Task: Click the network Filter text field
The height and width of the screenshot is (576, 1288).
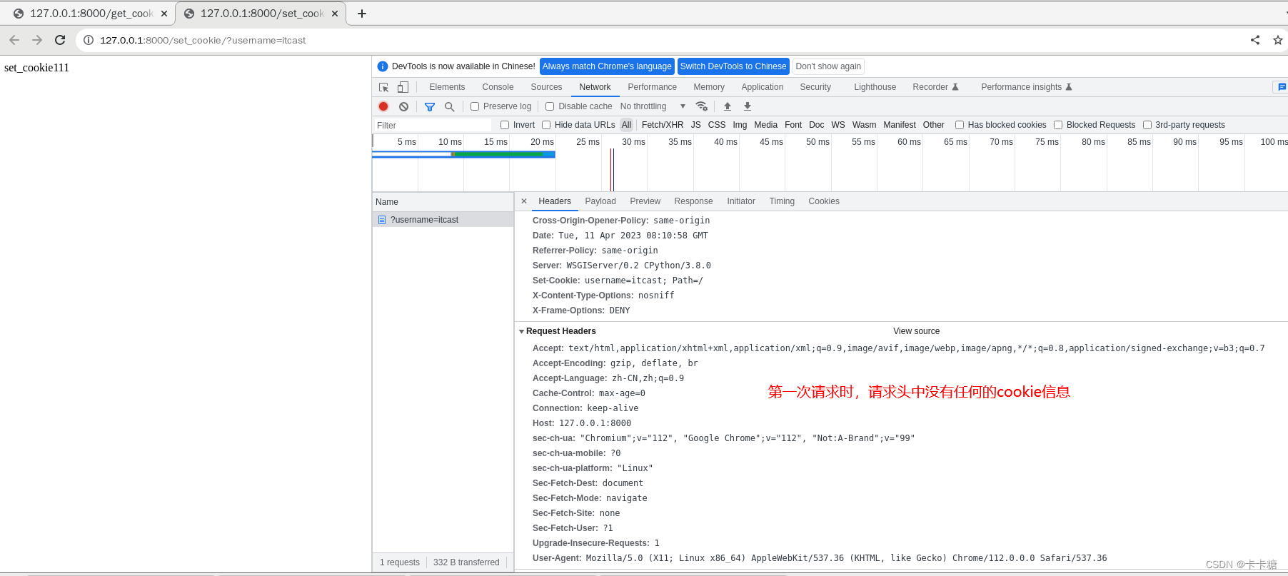Action: [x=433, y=125]
